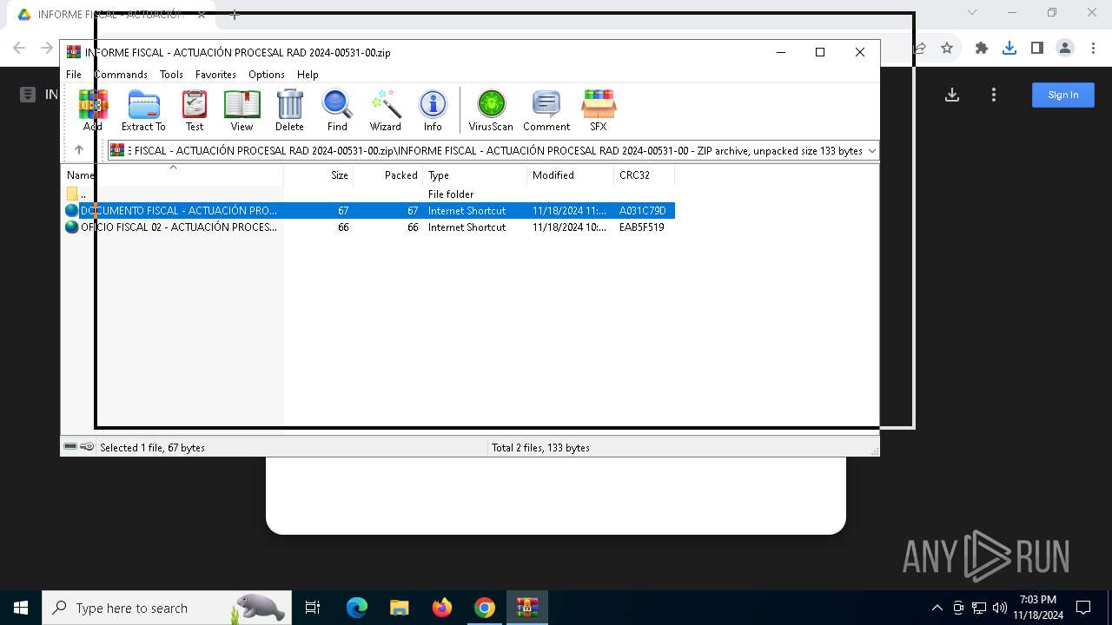Screen dimensions: 1112x625
Task: Open Microsoft Edge from taskbar
Action: [x=357, y=608]
